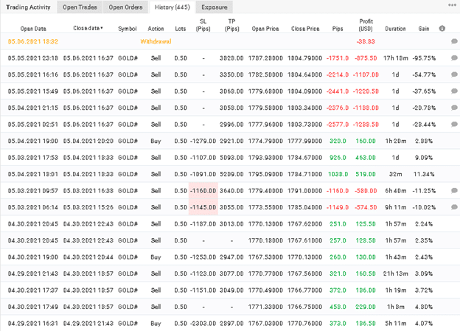Select the History (445) tab
Screen dimensions: 460x331
(172, 7)
